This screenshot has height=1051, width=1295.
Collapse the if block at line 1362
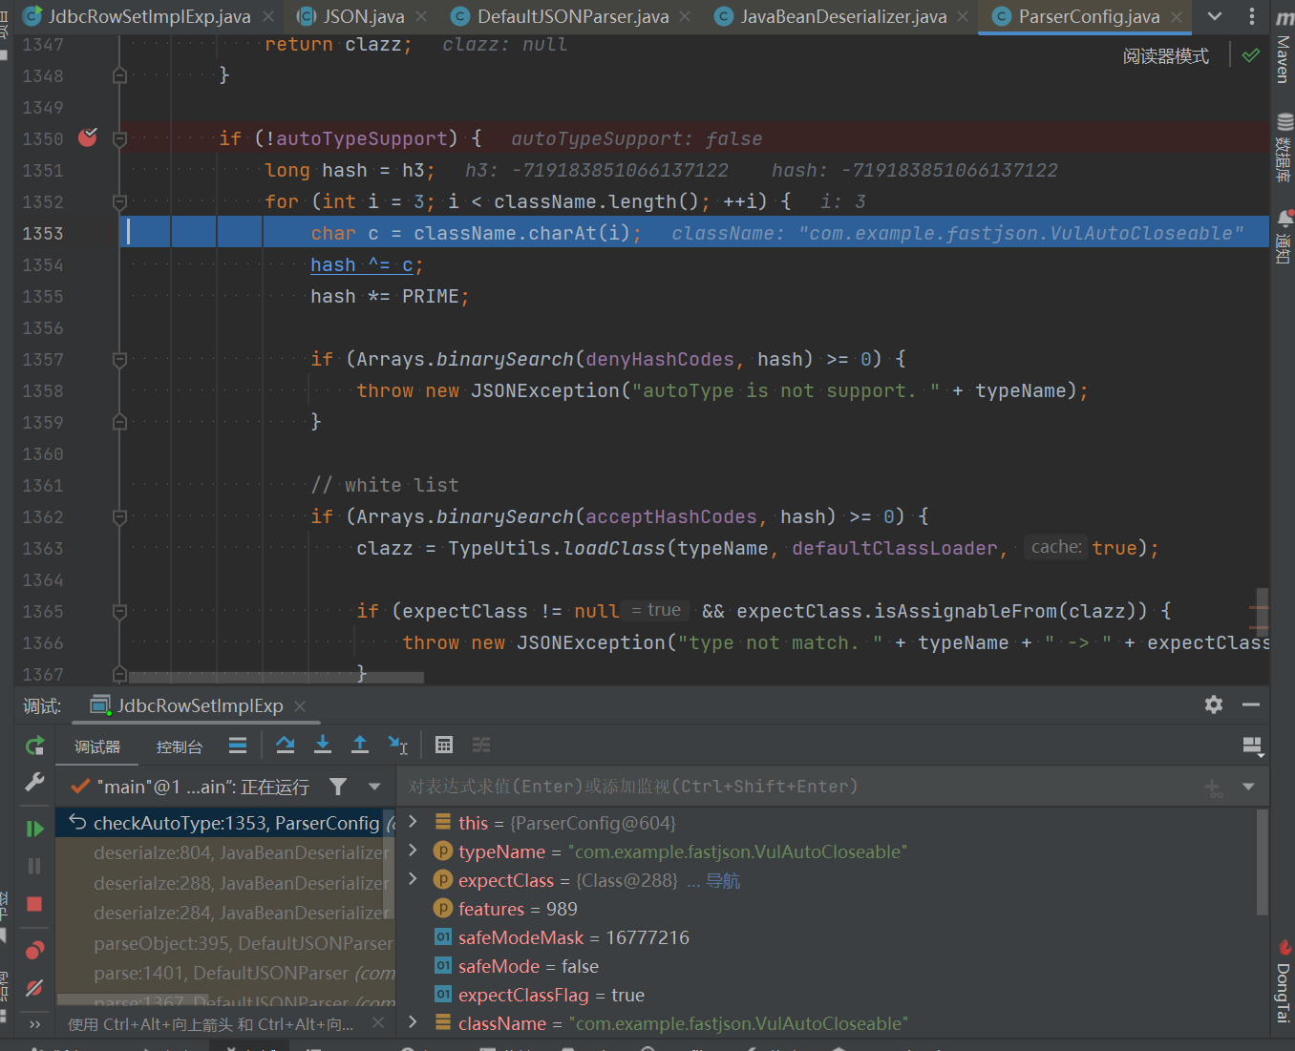click(119, 516)
